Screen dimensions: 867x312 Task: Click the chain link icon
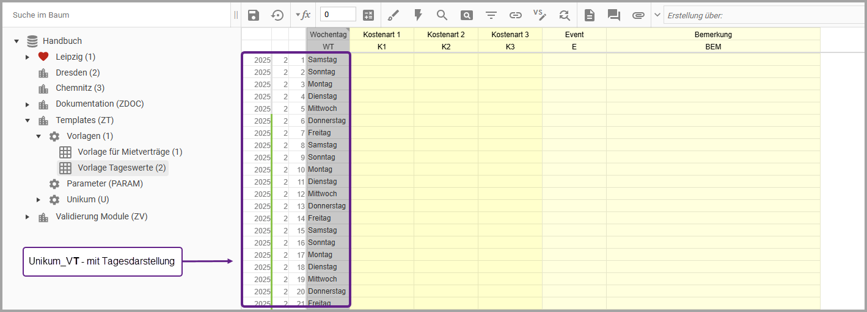pos(516,15)
